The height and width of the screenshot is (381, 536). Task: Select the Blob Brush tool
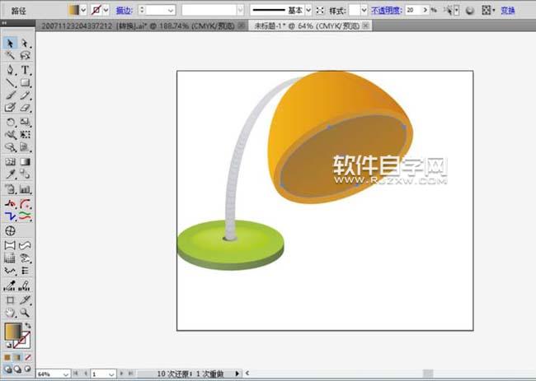(x=10, y=108)
